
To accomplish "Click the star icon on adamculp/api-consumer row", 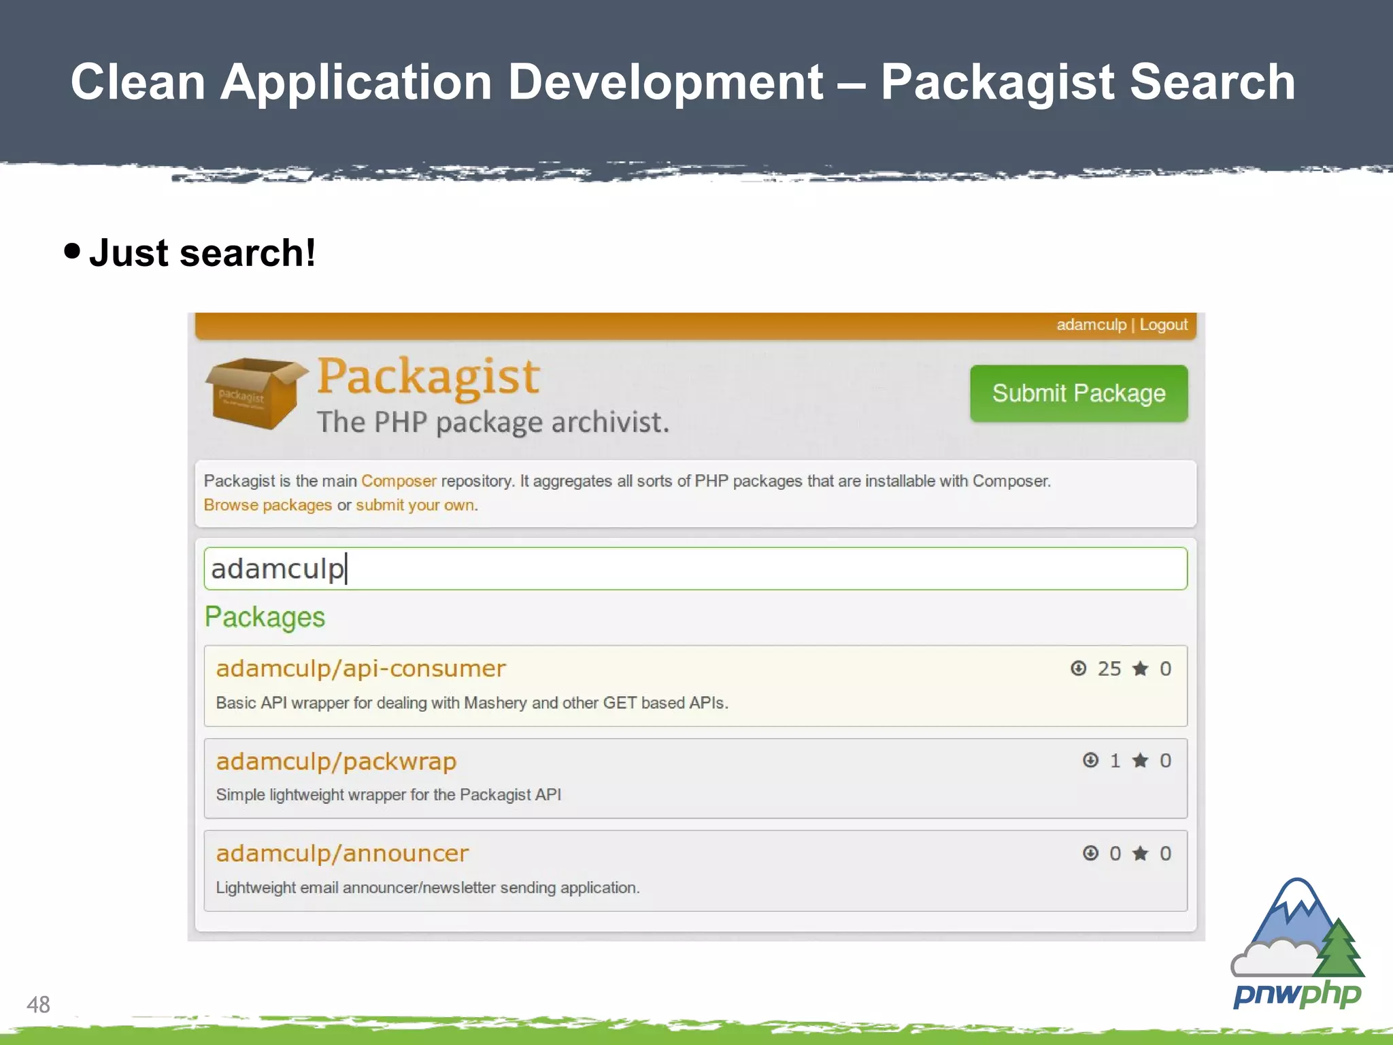I will (x=1141, y=668).
